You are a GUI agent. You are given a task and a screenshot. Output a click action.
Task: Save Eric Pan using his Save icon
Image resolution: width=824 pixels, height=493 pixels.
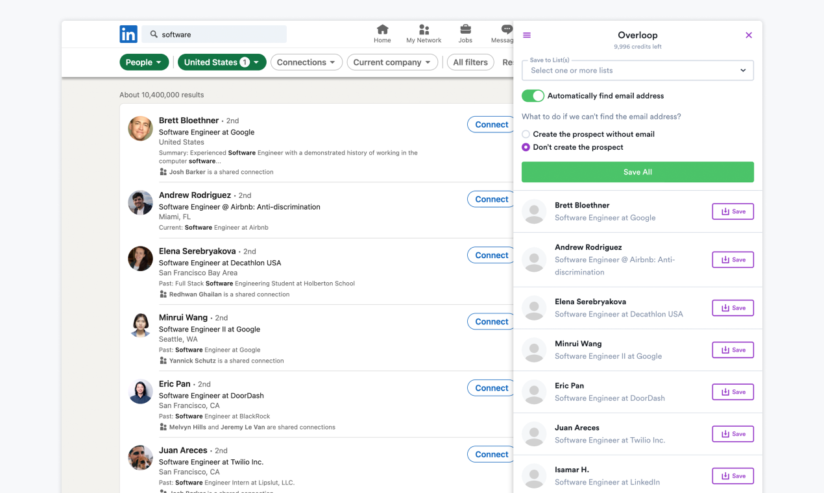click(x=733, y=391)
